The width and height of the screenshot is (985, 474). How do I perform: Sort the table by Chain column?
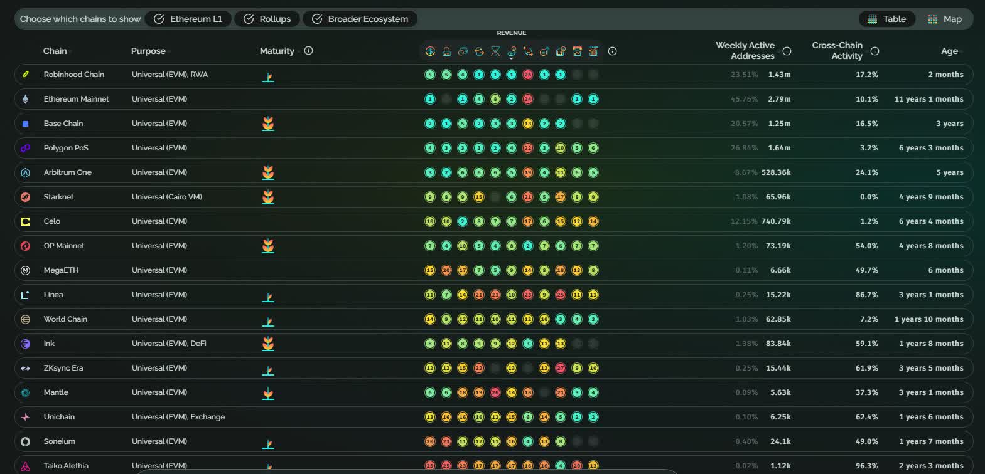pyautogui.click(x=55, y=51)
